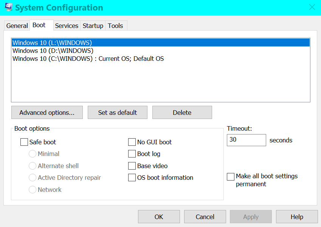Go to the Startup tab
This screenshot has width=321, height=227.
point(93,26)
